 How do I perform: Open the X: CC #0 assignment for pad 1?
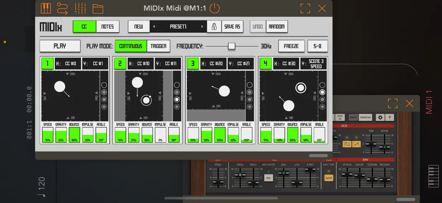[x=68, y=63]
